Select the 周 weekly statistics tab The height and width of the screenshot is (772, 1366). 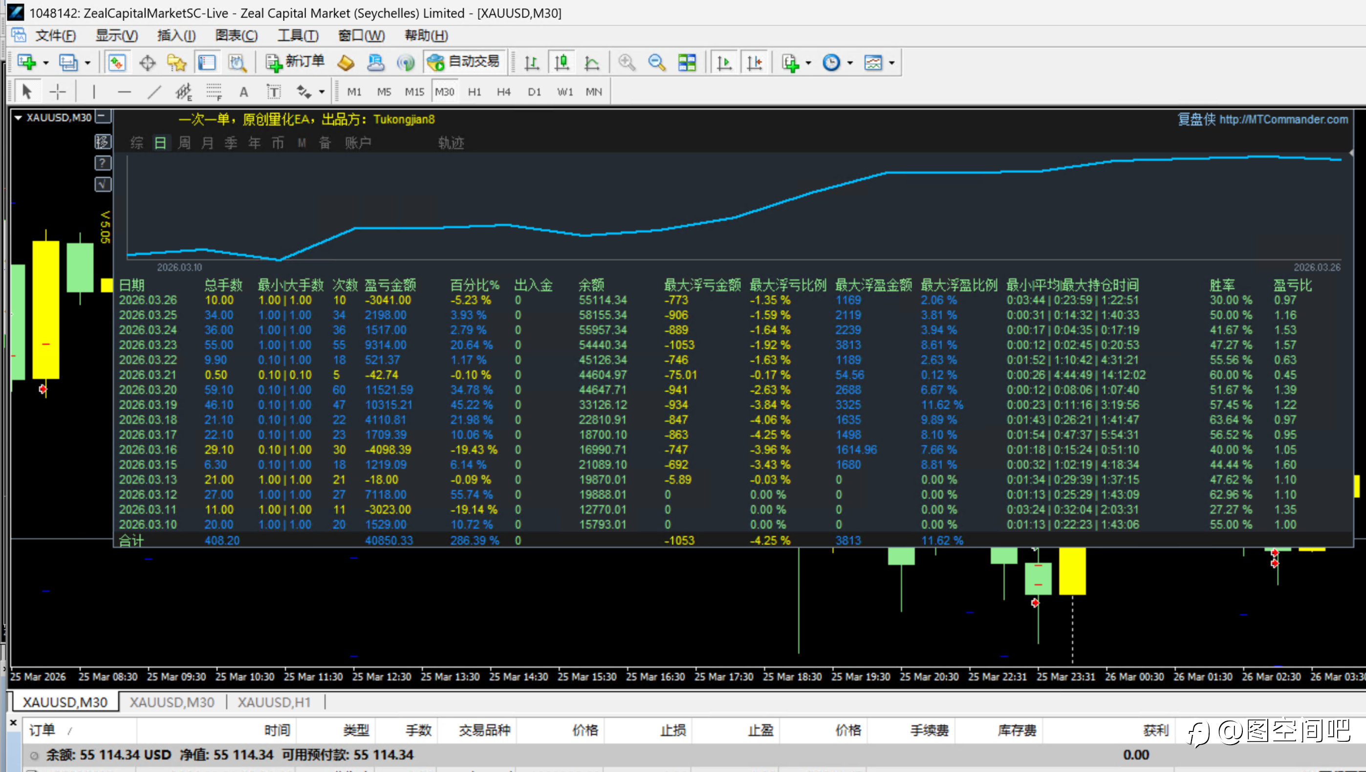pos(184,143)
